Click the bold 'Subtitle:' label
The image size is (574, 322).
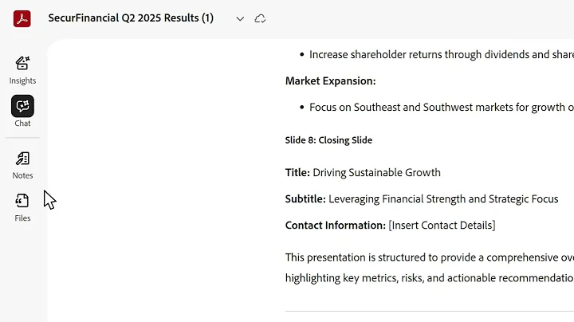[305, 198]
